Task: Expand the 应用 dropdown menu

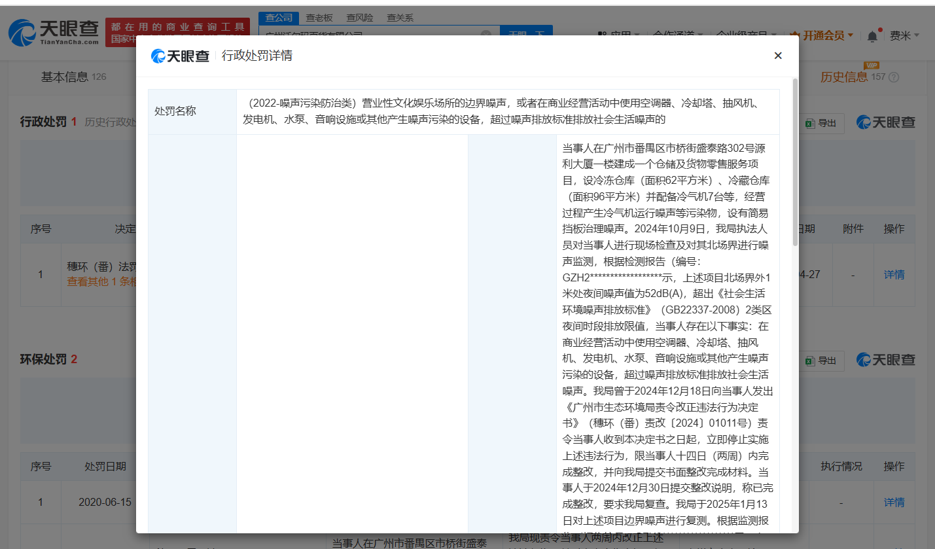Action: pyautogui.click(x=619, y=35)
